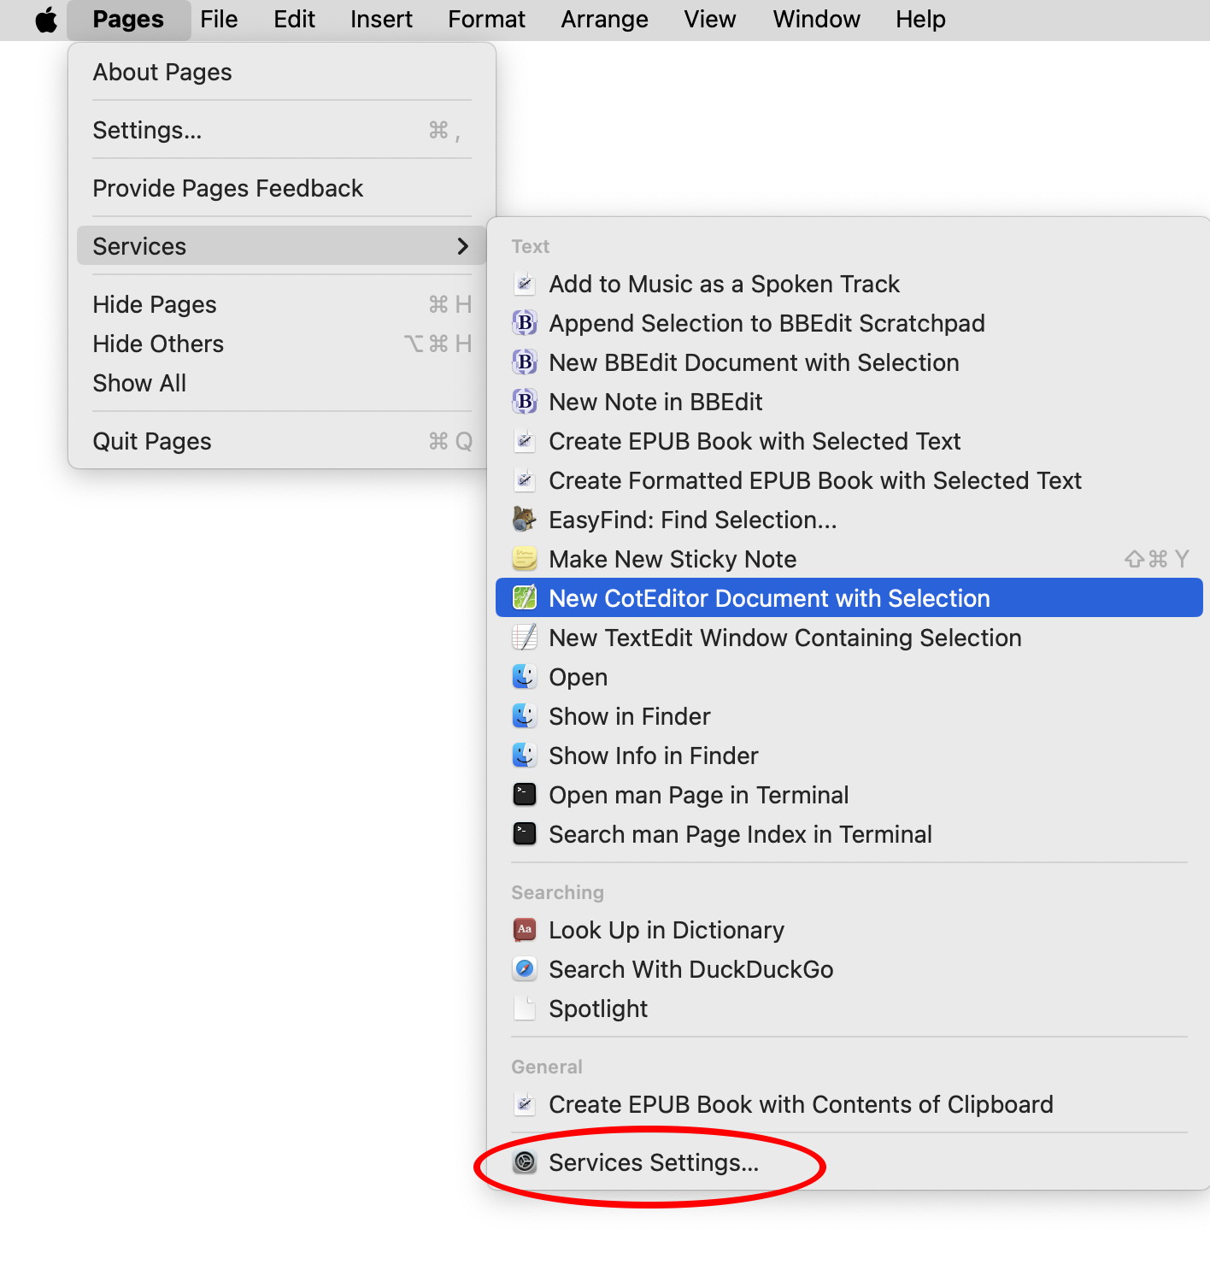
Task: Choose Spotlight under Searching
Action: tap(849, 1009)
